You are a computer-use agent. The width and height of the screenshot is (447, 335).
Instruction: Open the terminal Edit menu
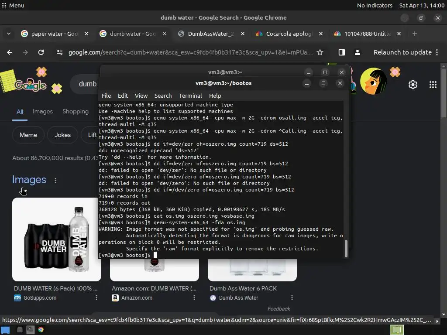click(x=123, y=96)
